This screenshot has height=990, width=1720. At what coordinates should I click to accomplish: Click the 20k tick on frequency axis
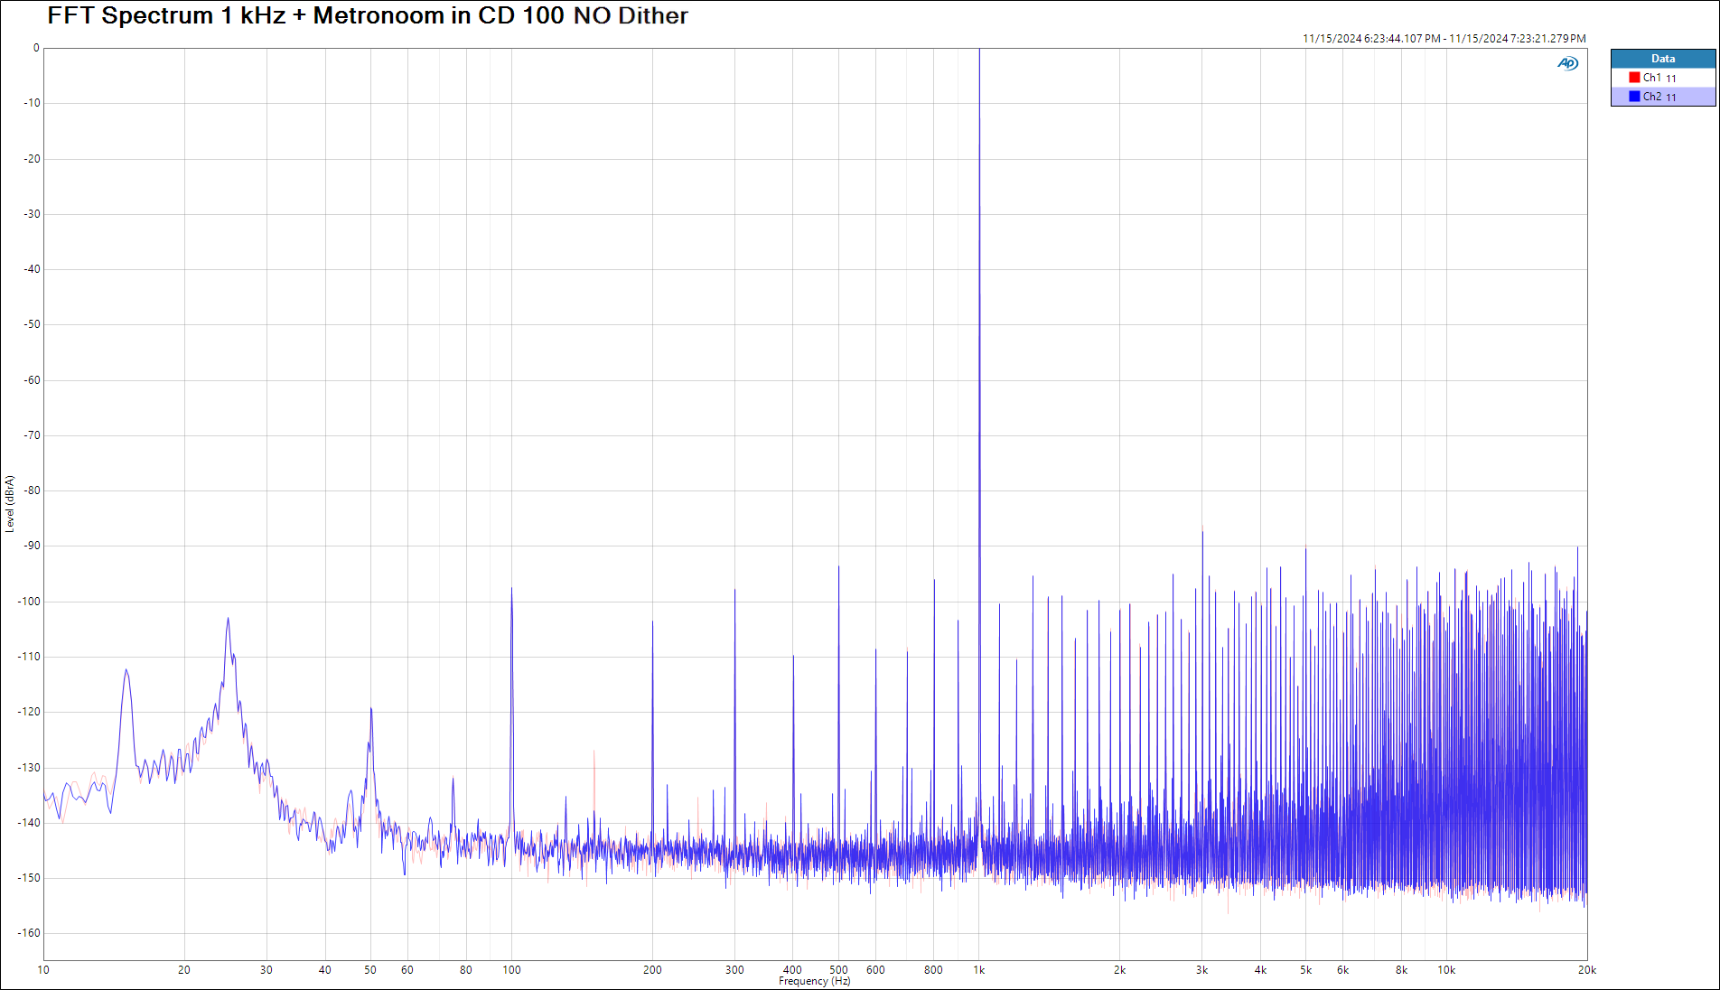point(1586,970)
